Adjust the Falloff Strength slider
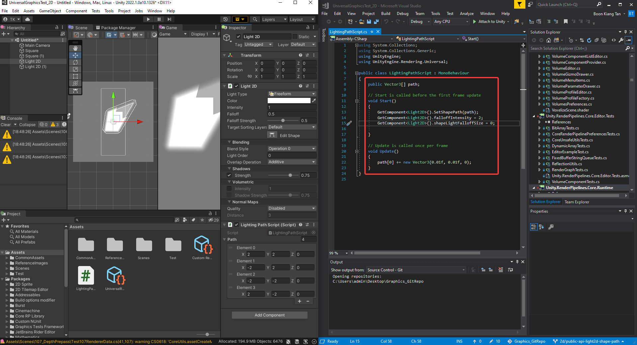637x345 pixels. tap(283, 120)
